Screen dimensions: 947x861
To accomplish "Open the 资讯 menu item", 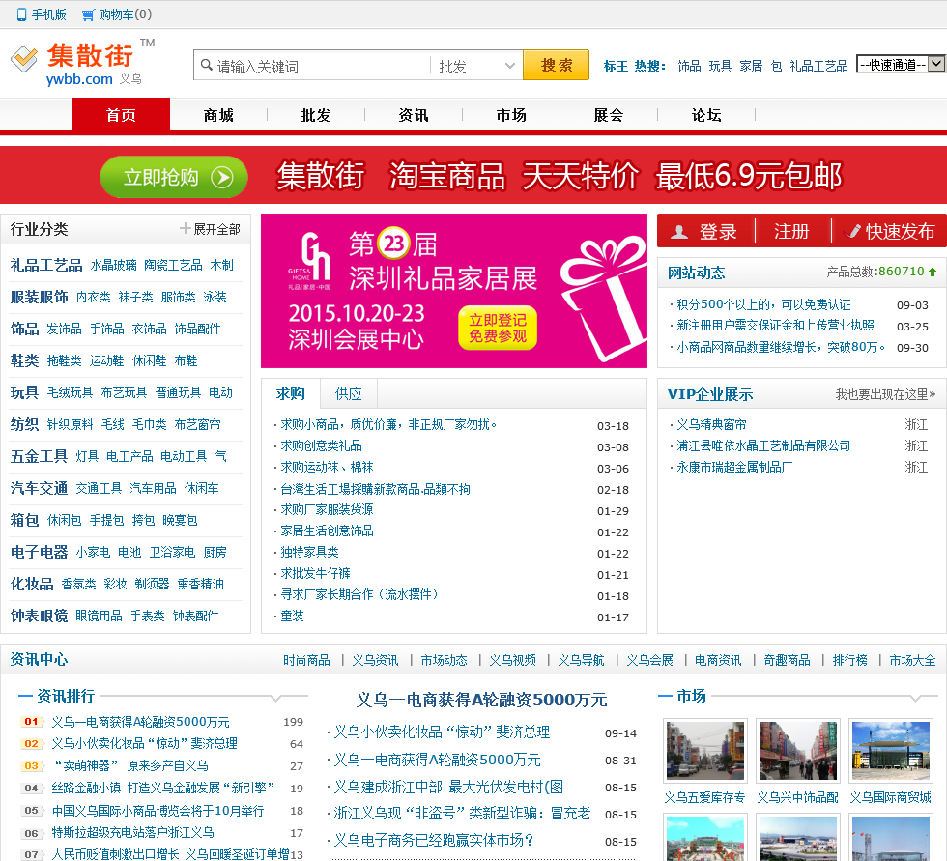I will click(414, 115).
